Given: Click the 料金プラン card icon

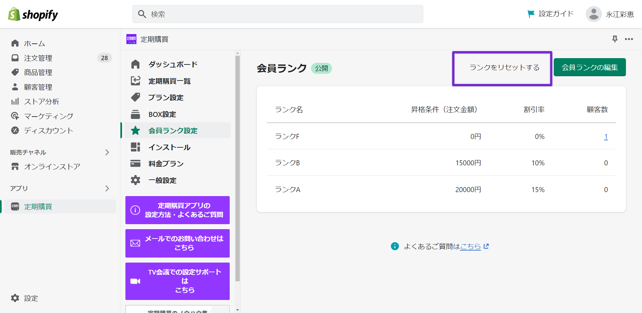Looking at the screenshot, I should tap(135, 164).
